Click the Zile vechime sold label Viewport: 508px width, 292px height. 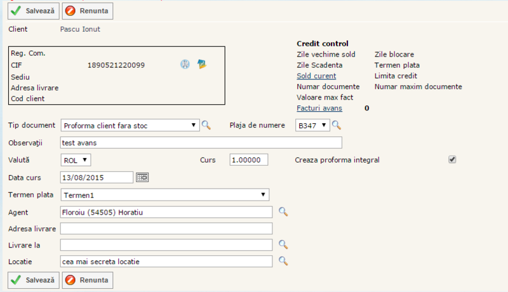(x=326, y=55)
